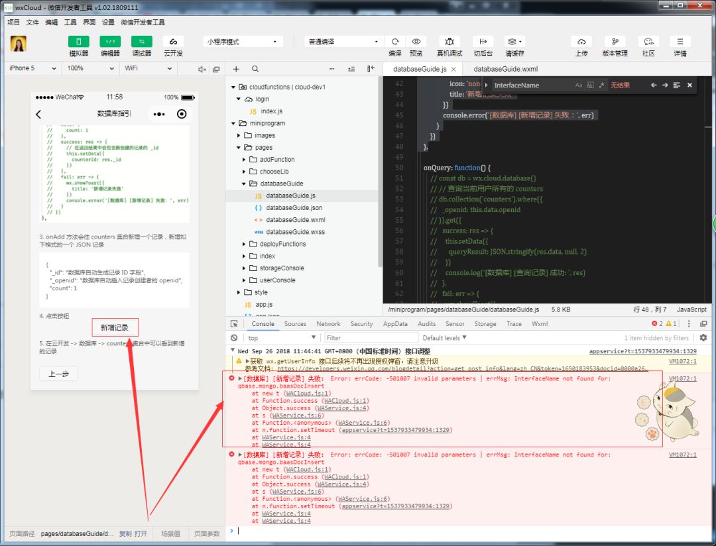Open the mini program mode (小程序模式) dropdown

pos(243,42)
